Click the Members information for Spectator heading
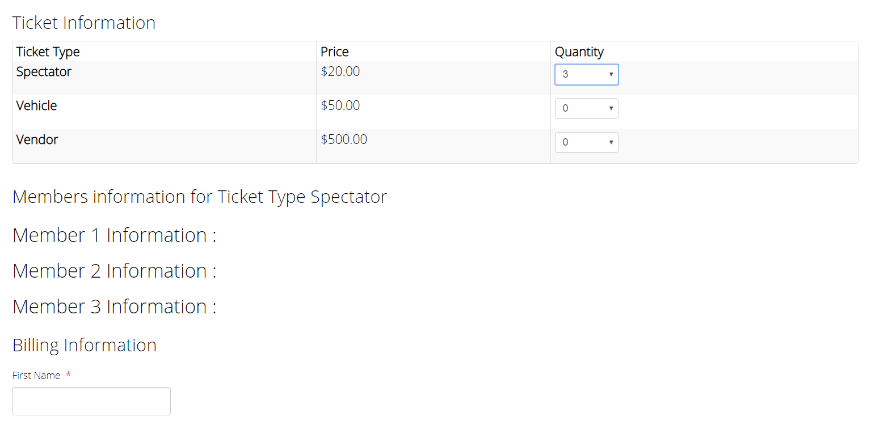 [200, 197]
